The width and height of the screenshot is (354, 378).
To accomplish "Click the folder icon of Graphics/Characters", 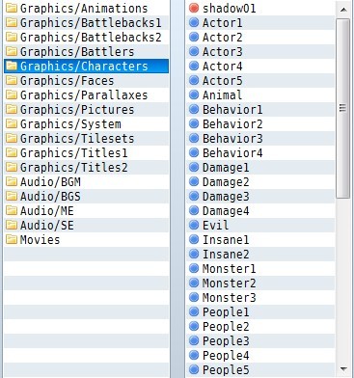I will tap(12, 66).
